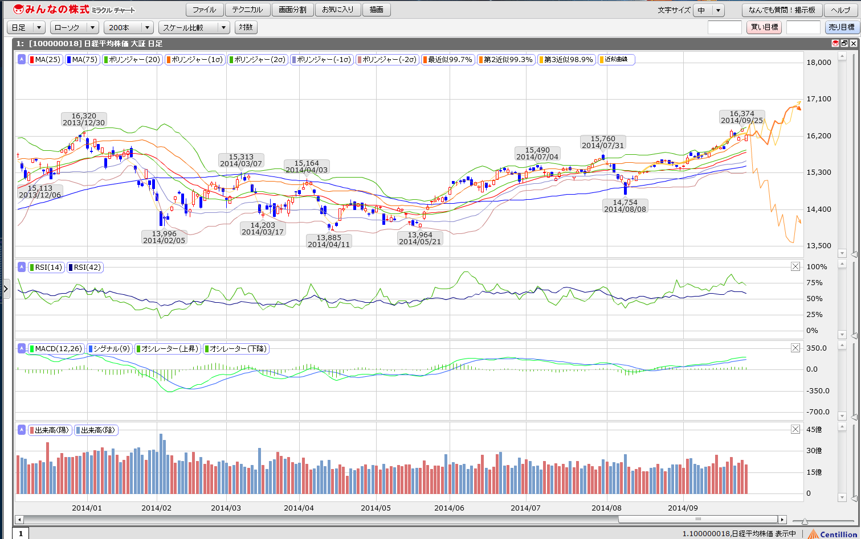This screenshot has height=539, width=861.
Task: Expand the left side panel arrow
Action: [6, 289]
